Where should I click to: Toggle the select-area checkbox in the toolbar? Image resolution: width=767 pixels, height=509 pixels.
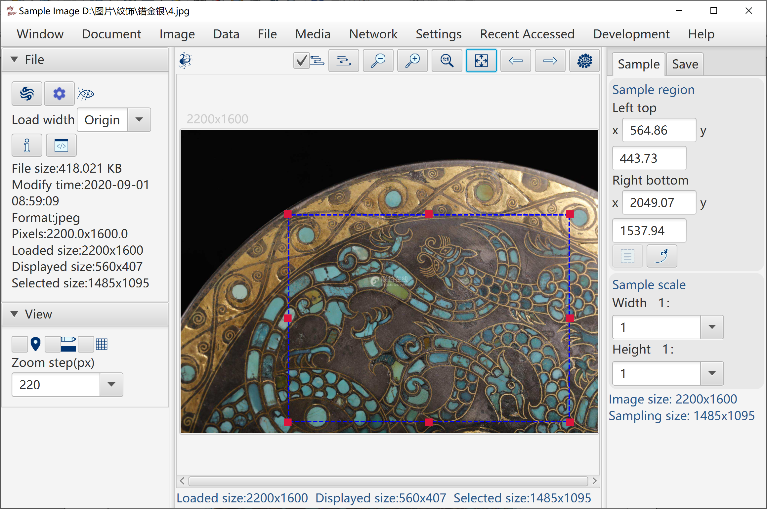pyautogui.click(x=301, y=61)
